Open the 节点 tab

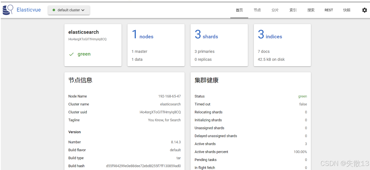pos(257,10)
